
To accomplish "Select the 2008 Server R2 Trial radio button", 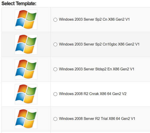I will coord(55,119).
